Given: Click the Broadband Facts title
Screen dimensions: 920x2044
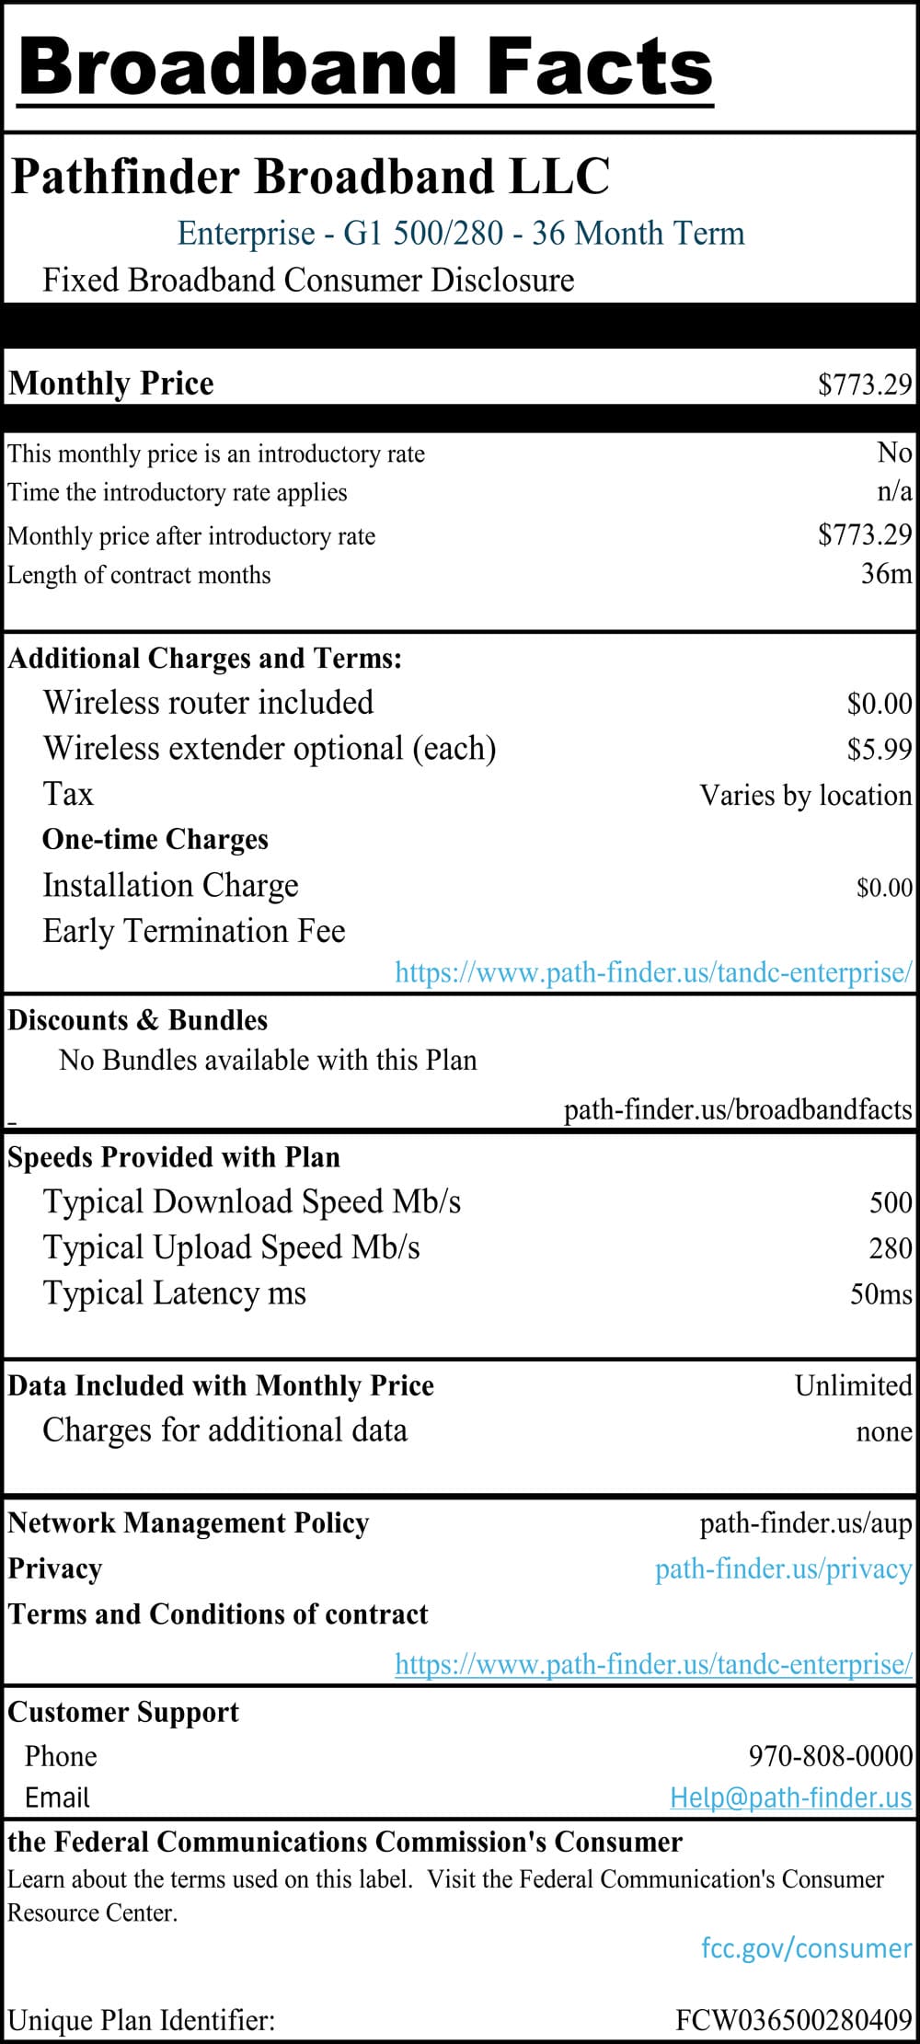Looking at the screenshot, I should click(x=365, y=66).
